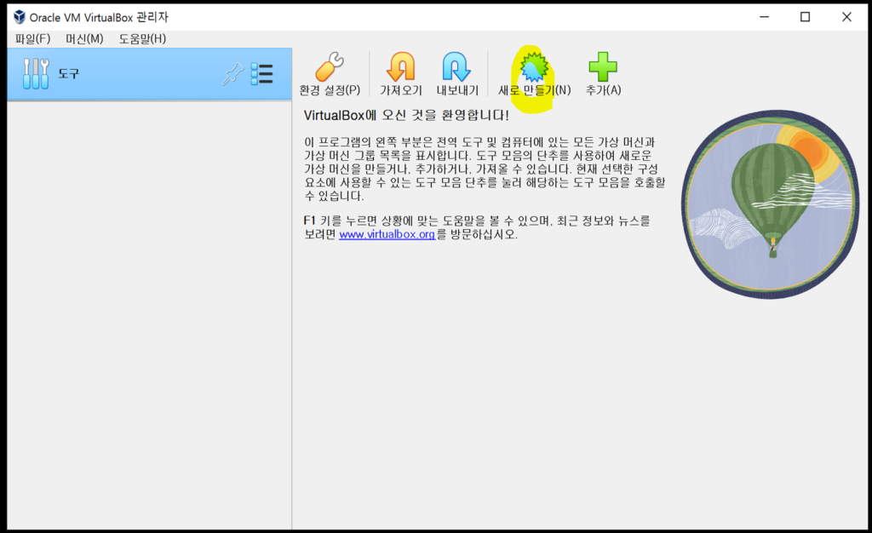Select the Tools (도구) entry
This screenshot has height=533, width=872.
[x=149, y=74]
